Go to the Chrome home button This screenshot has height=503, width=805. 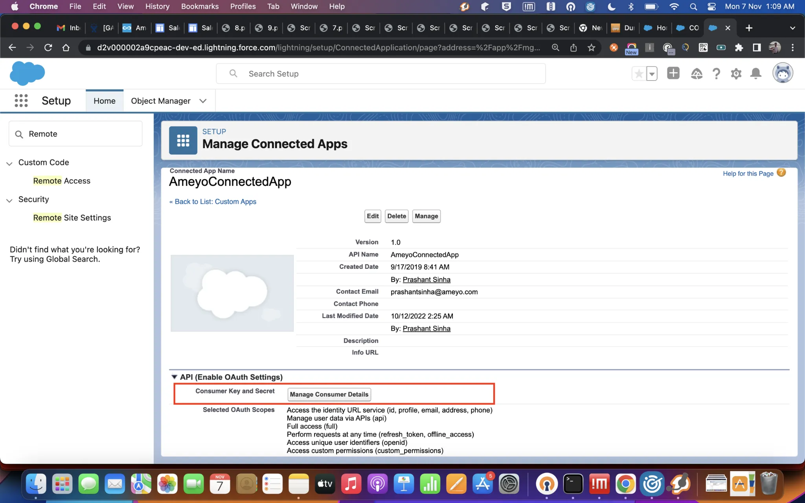[x=66, y=48]
